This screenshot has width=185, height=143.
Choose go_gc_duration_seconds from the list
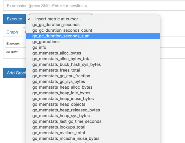(x=93, y=25)
